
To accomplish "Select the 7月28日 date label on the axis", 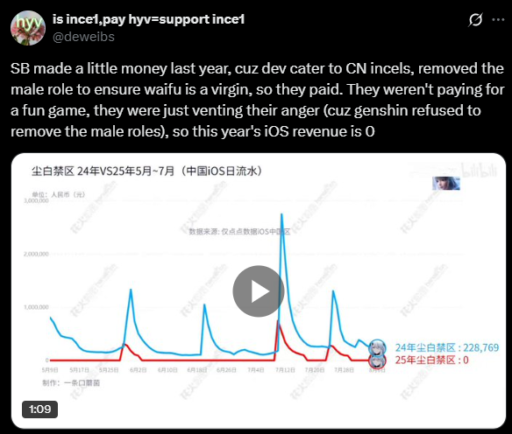I will click(344, 370).
